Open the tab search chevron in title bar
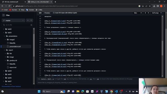167x94 pixels. tap(150, 2)
